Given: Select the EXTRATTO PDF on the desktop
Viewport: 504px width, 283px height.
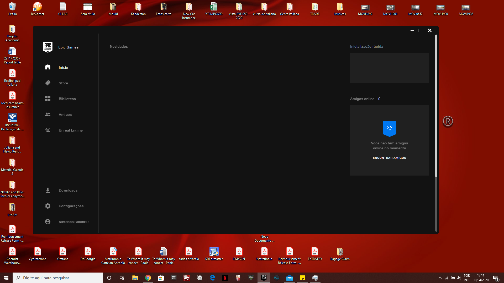Looking at the screenshot, I should (315, 254).
